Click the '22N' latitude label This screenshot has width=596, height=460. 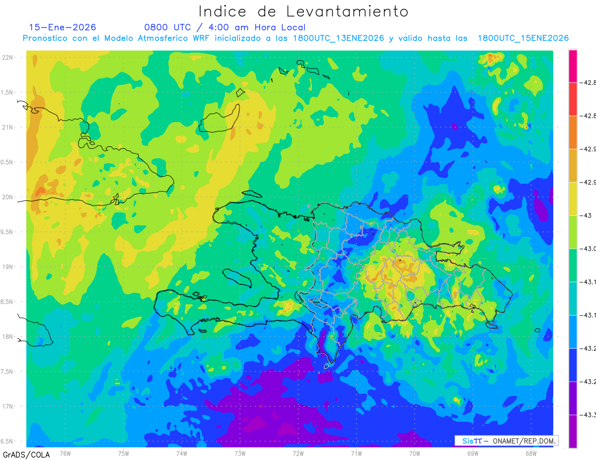point(8,57)
